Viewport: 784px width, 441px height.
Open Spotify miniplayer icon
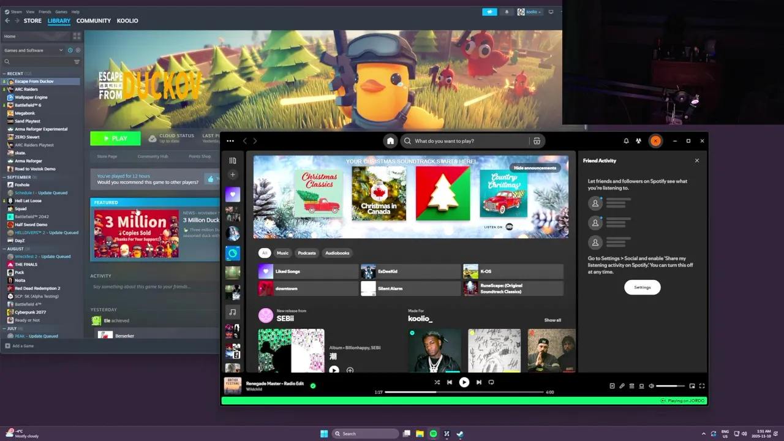[692, 386]
